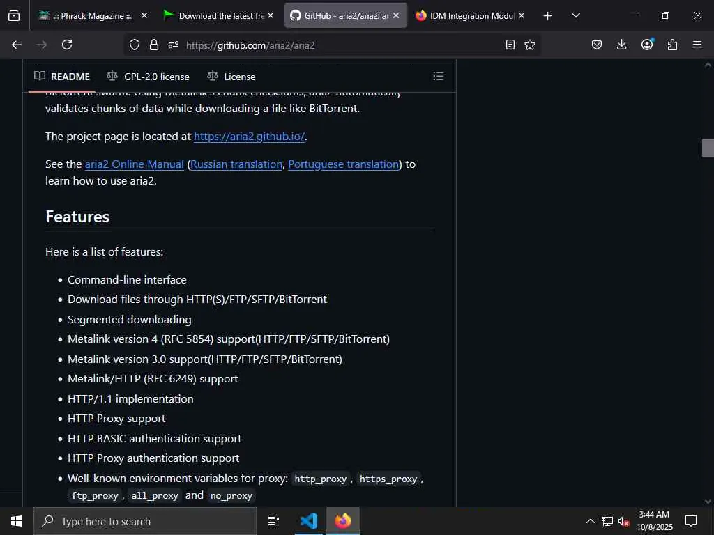The width and height of the screenshot is (714, 535).
Task: Close the IDM Integration Module tab
Action: (522, 15)
